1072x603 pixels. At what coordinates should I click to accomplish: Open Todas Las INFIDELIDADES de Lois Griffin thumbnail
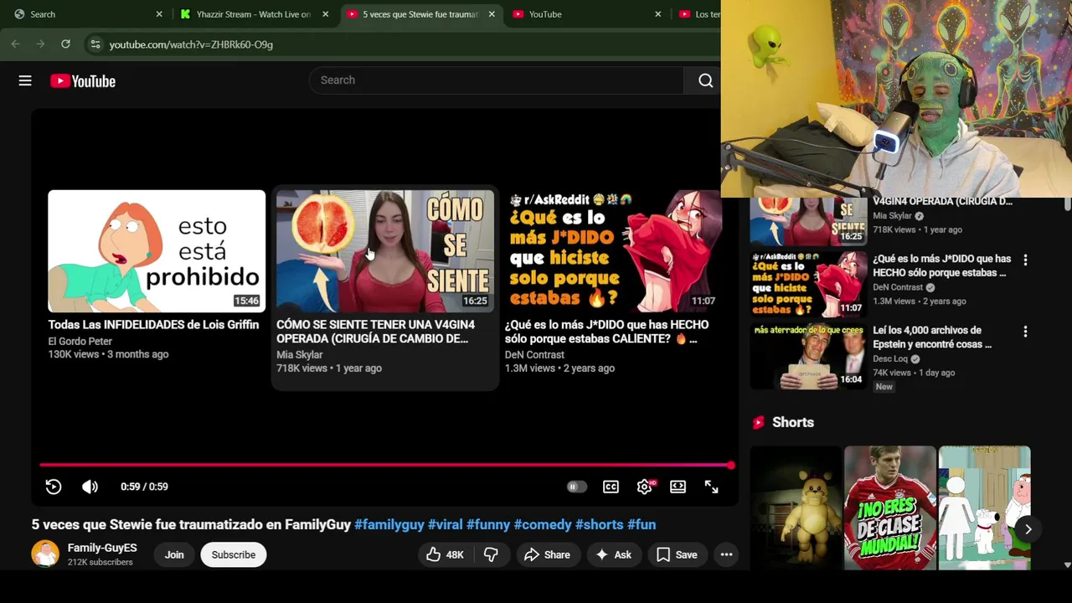click(157, 251)
